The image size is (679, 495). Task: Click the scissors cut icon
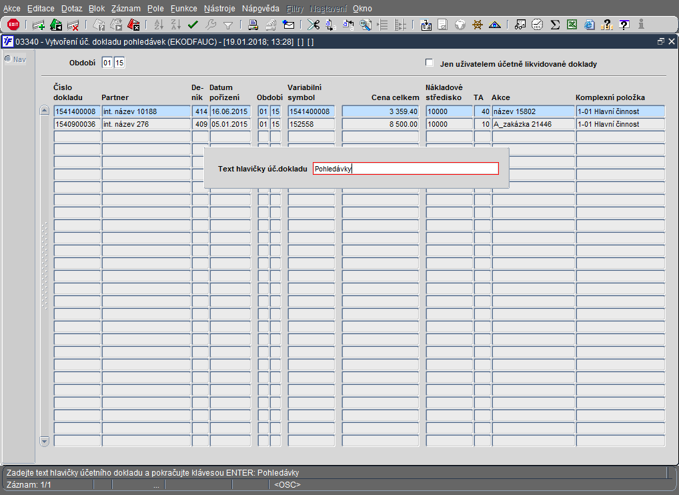click(x=313, y=25)
